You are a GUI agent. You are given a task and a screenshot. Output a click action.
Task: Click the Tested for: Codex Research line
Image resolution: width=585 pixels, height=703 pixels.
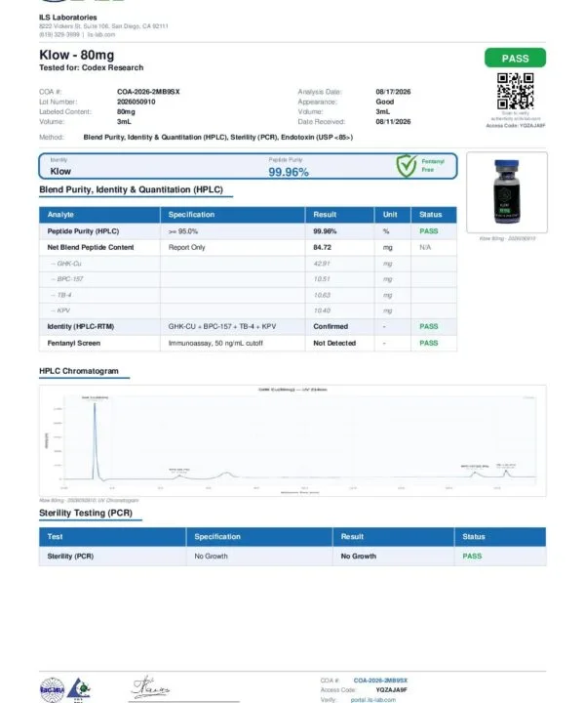pyautogui.click(x=92, y=67)
